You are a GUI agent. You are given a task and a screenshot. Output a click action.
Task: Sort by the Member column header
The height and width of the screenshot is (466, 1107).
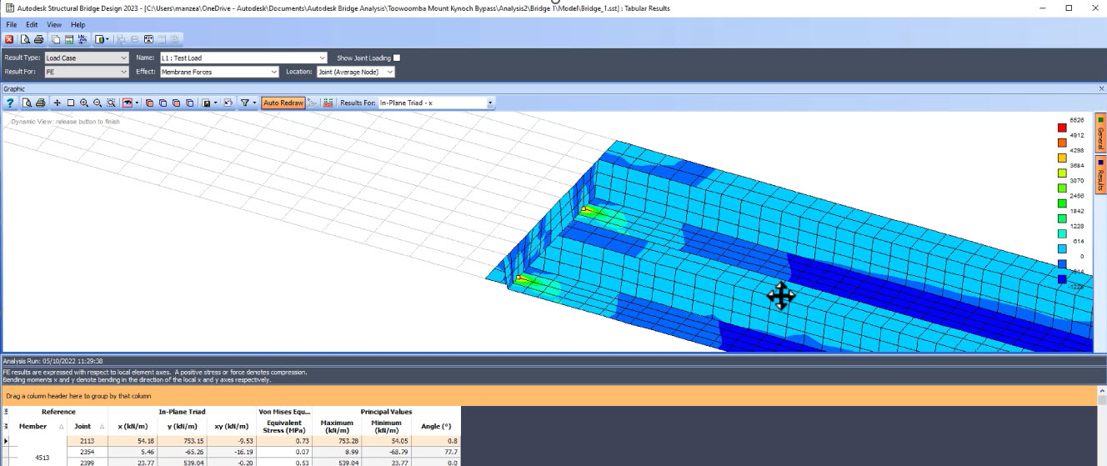[x=38, y=426]
